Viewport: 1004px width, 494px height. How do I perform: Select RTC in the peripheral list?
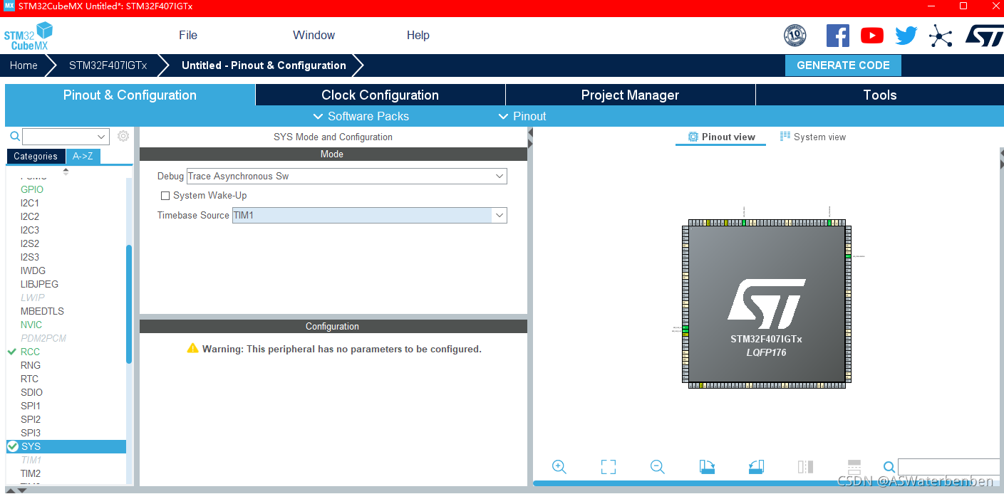pos(29,379)
